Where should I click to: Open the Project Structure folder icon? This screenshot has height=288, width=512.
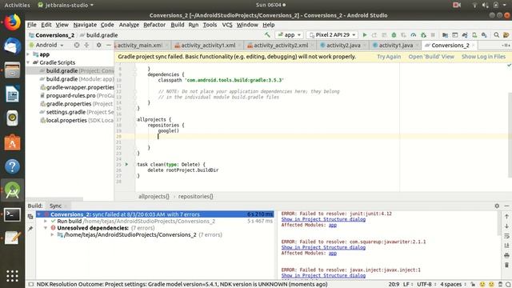click(445, 35)
